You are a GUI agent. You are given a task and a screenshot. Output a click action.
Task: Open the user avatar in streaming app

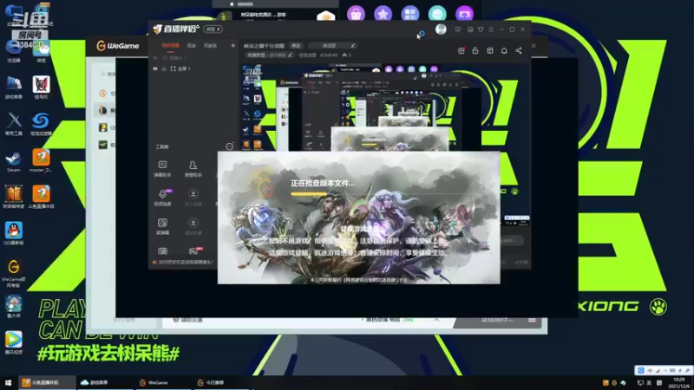click(441, 29)
